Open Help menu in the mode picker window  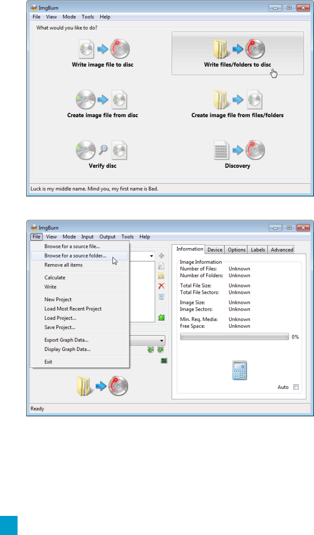105,17
